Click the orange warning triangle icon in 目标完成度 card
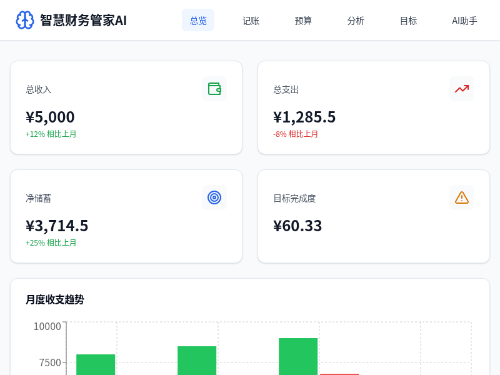500x375 pixels. tap(462, 197)
